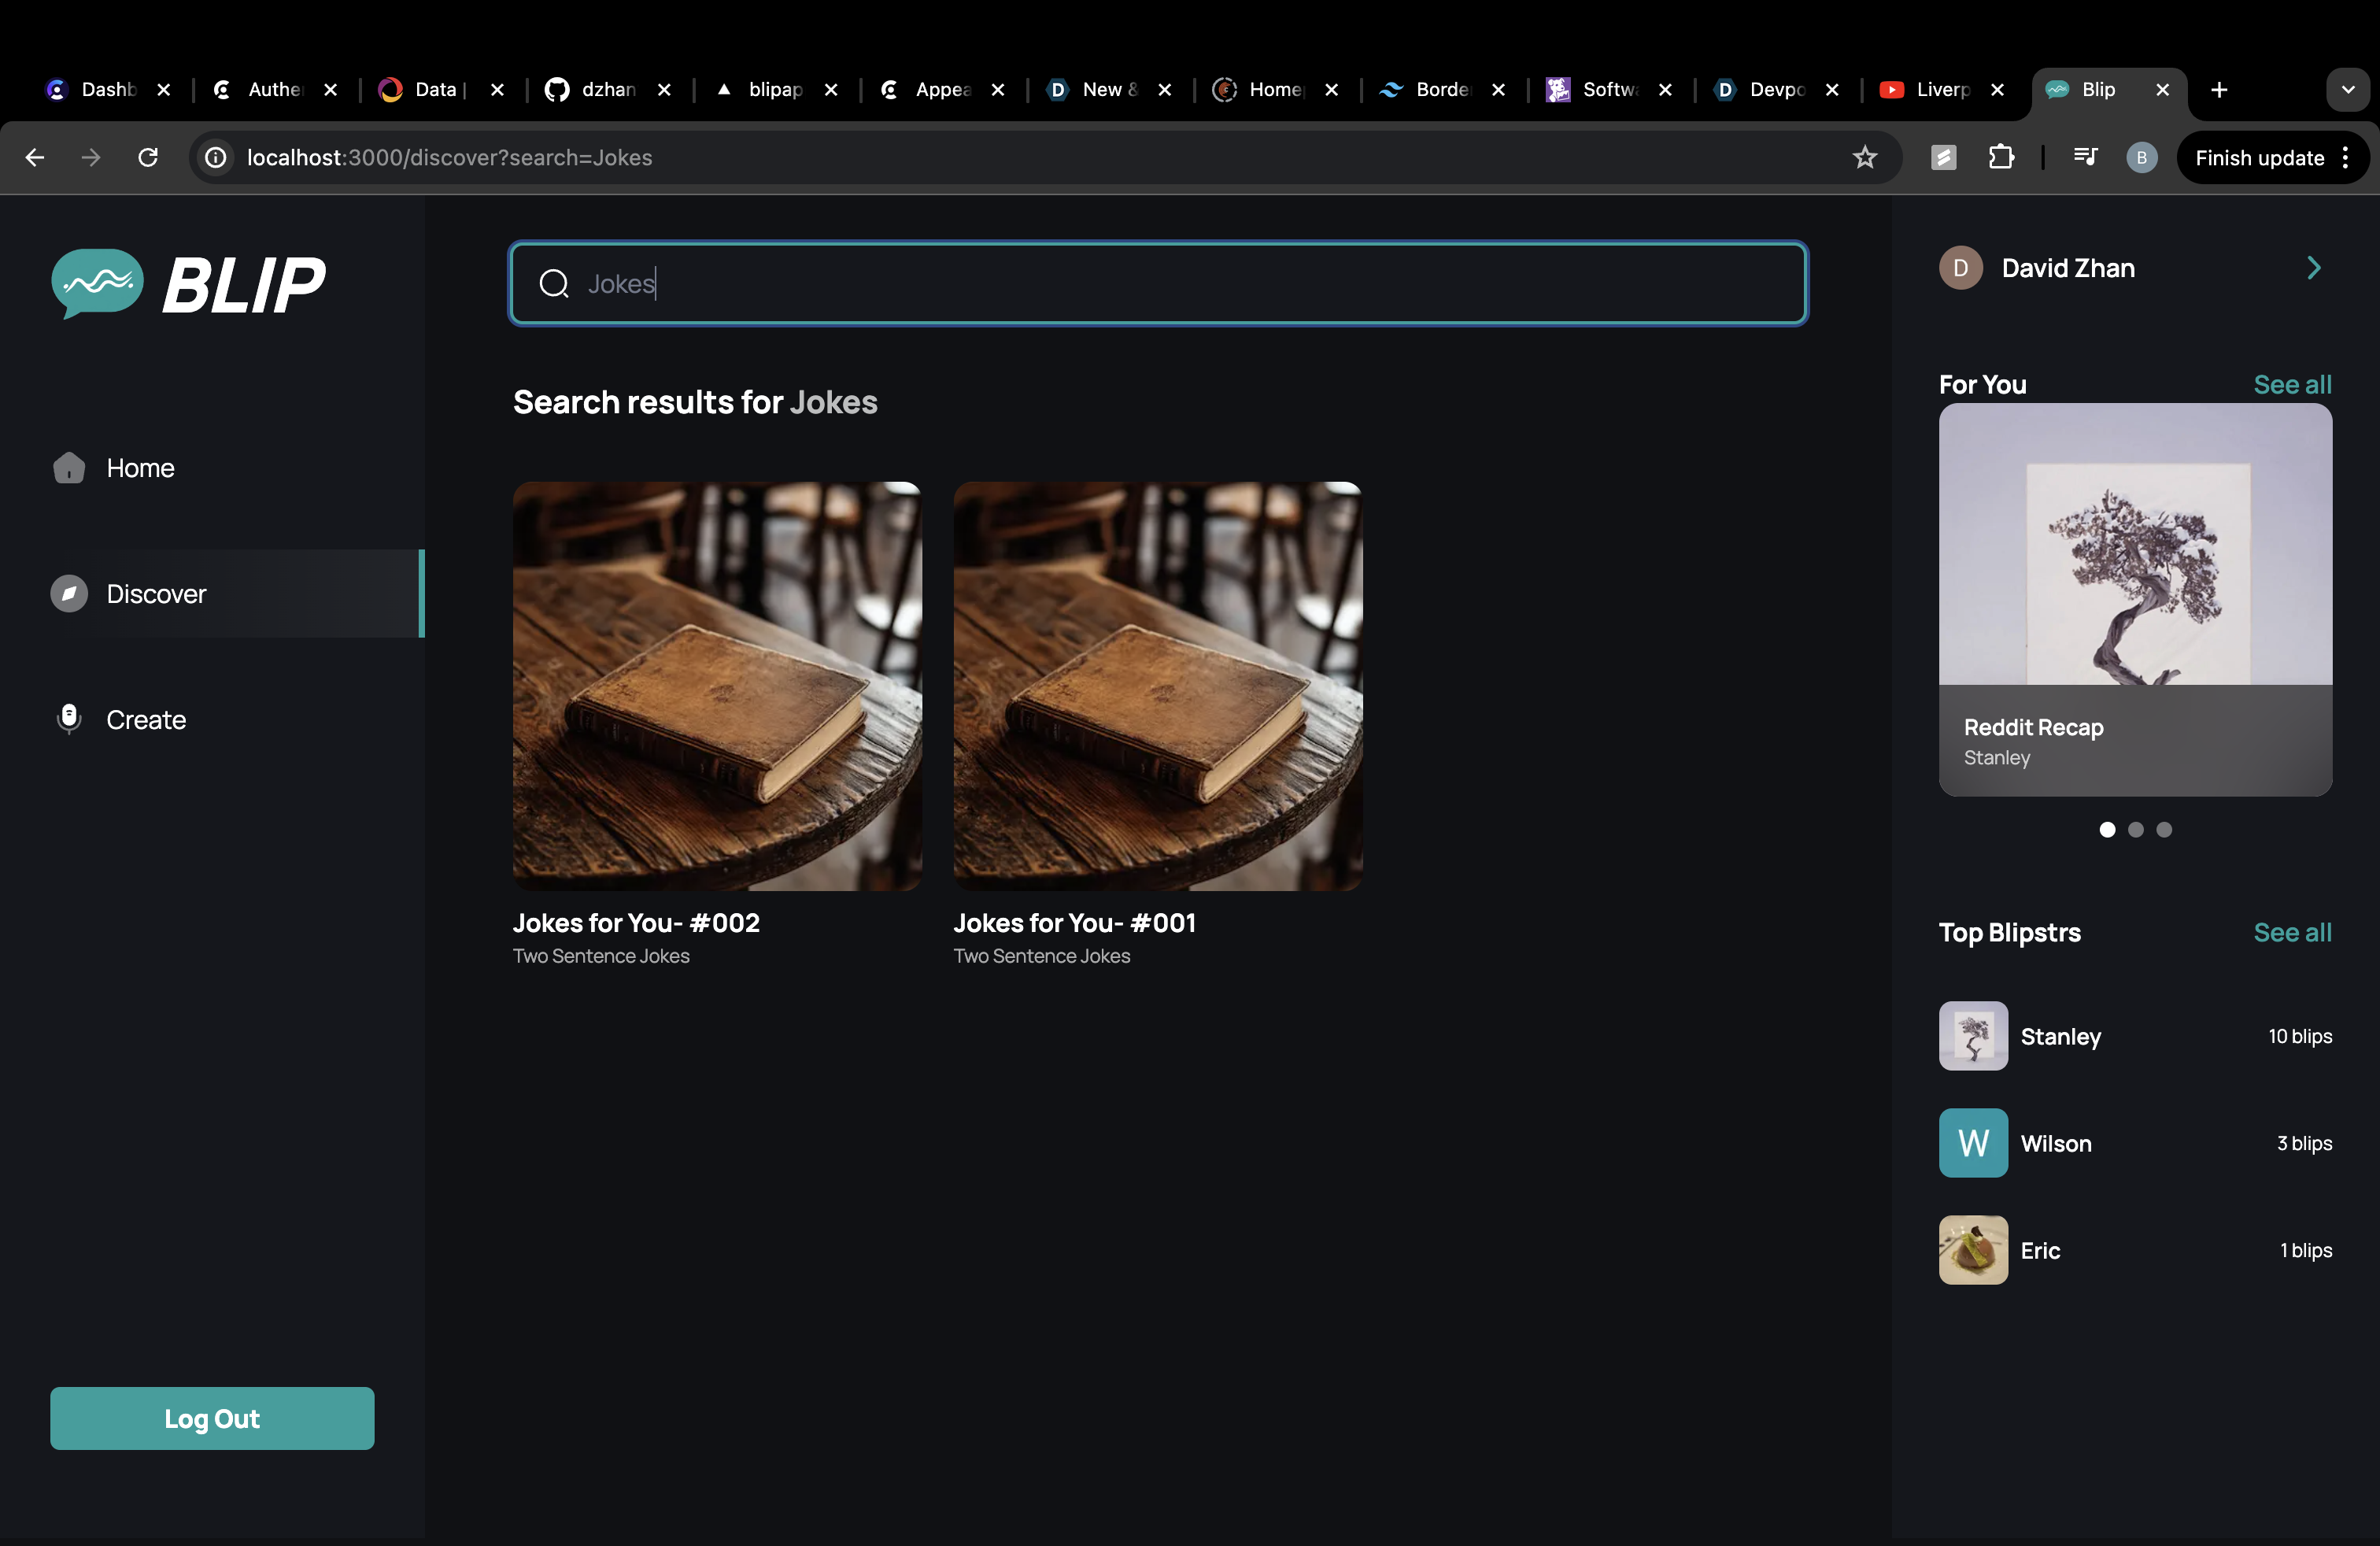Click the Chrome profile avatar icon
Screen dimensions: 2380x1546
(2141, 157)
